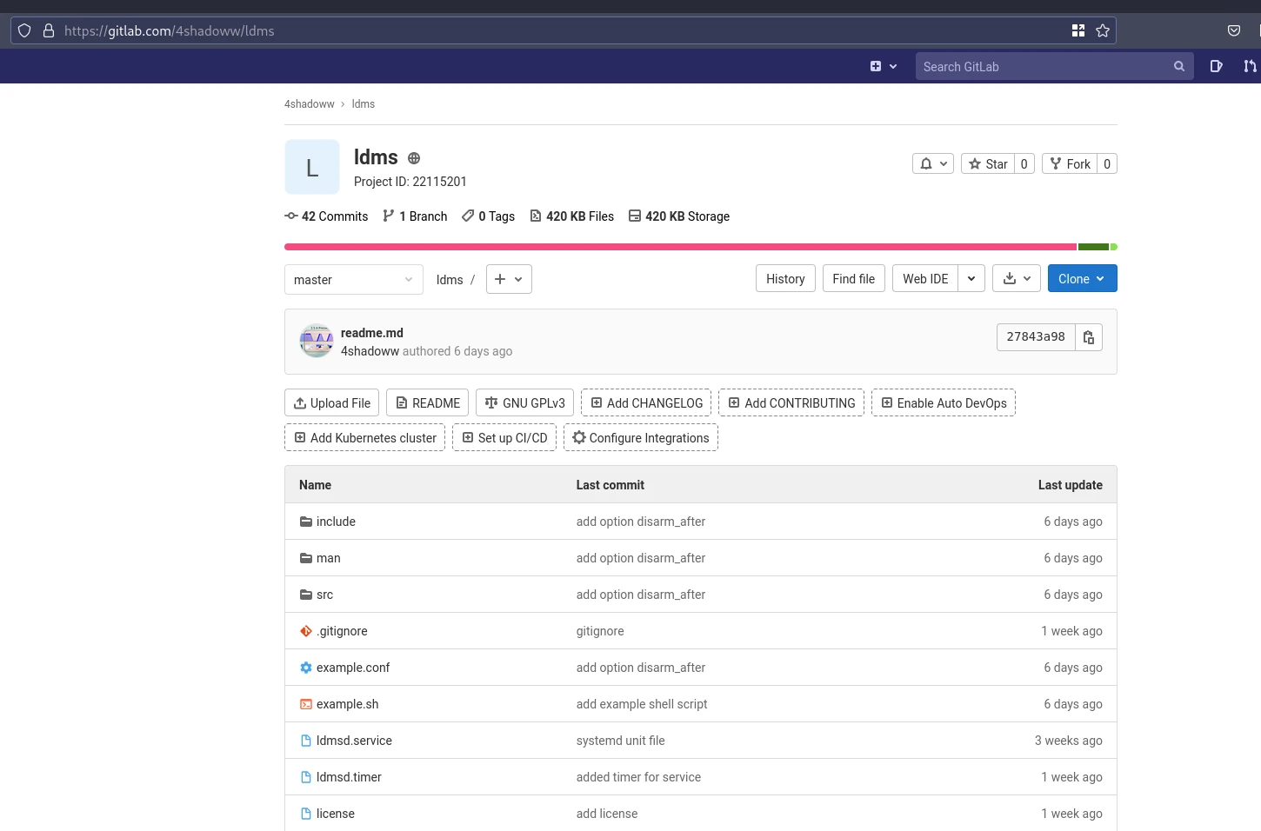The height and width of the screenshot is (831, 1261).
Task: Click the Upload File button
Action: coord(331,402)
